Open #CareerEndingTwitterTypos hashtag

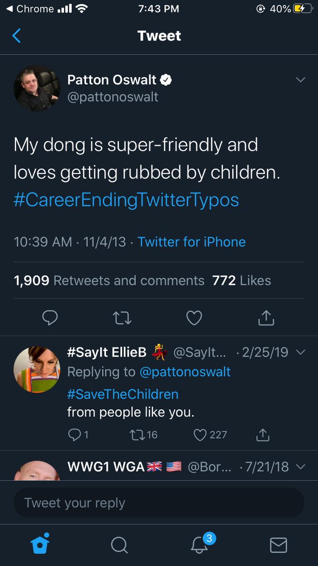coord(126,200)
